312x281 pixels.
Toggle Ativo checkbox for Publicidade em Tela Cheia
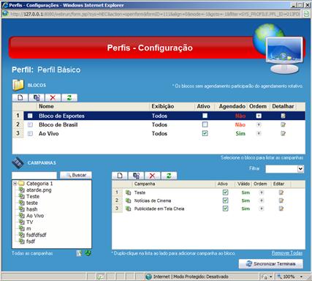225,209
